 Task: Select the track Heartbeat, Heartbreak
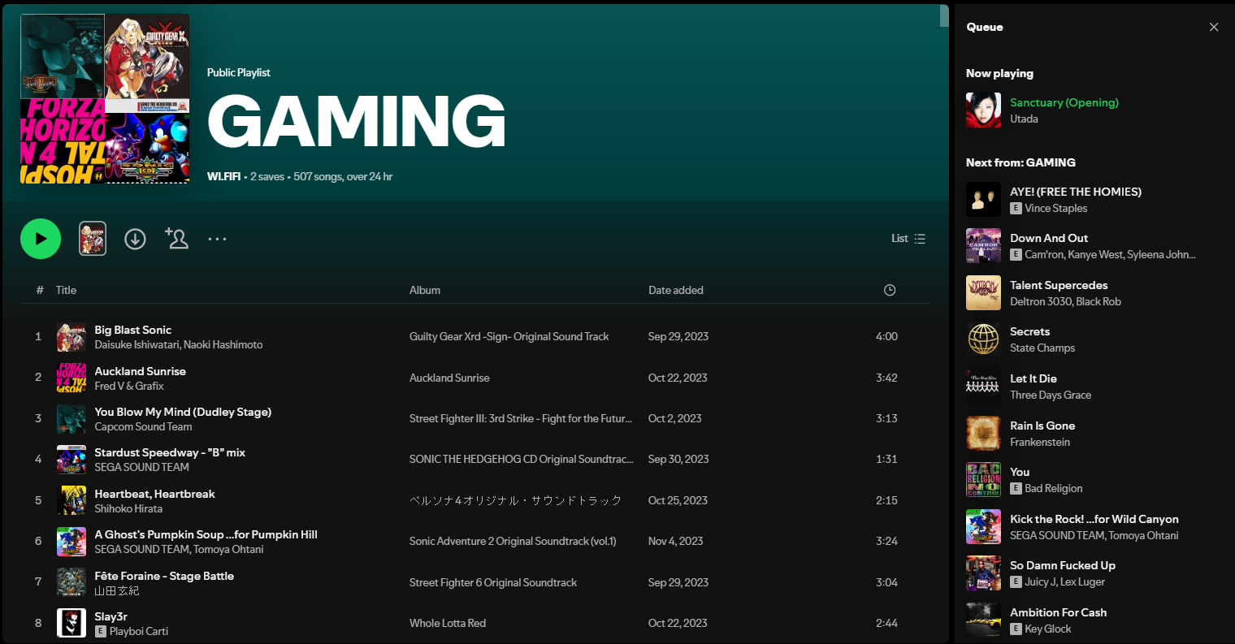[154, 494]
